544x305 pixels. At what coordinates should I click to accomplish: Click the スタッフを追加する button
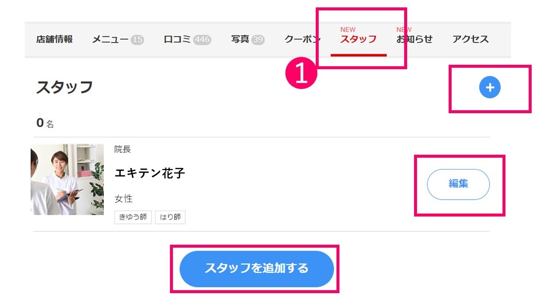coord(256,268)
